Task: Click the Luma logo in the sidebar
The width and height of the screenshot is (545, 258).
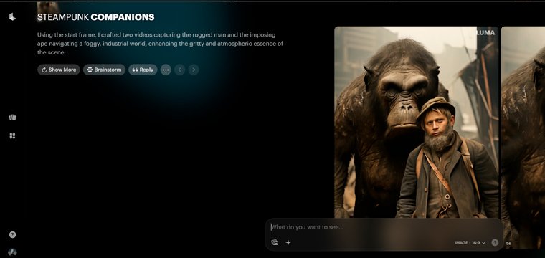Action: click(x=12, y=16)
